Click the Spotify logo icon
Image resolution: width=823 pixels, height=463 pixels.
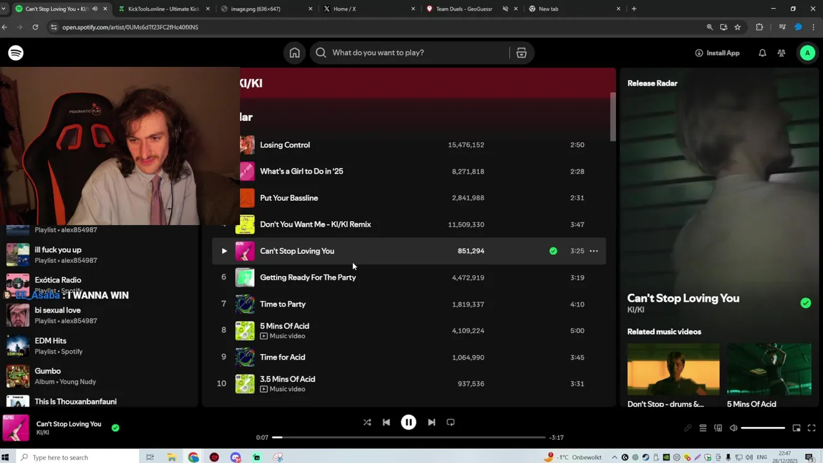[x=16, y=53]
